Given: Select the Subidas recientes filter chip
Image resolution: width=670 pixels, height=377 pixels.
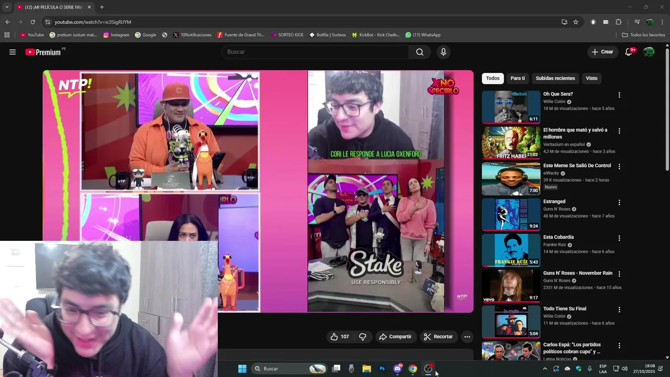Looking at the screenshot, I should coord(555,78).
